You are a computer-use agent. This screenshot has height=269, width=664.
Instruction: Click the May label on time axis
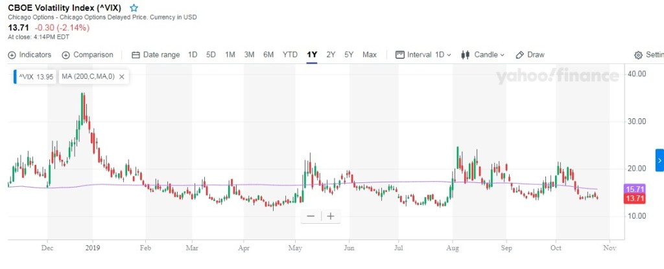[x=296, y=248]
